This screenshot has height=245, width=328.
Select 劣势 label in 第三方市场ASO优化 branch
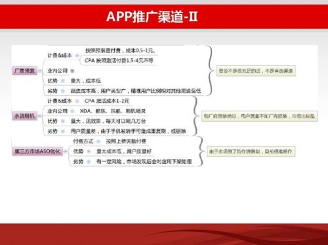pyautogui.click(x=78, y=162)
